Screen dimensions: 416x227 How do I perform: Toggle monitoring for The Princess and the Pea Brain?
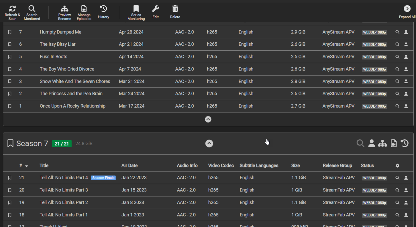pos(10,94)
